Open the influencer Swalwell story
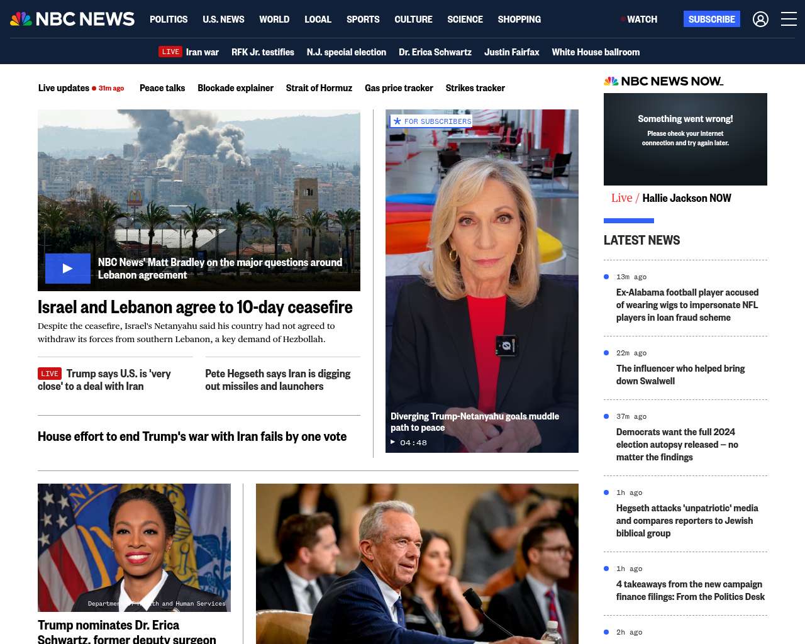 (x=680, y=375)
